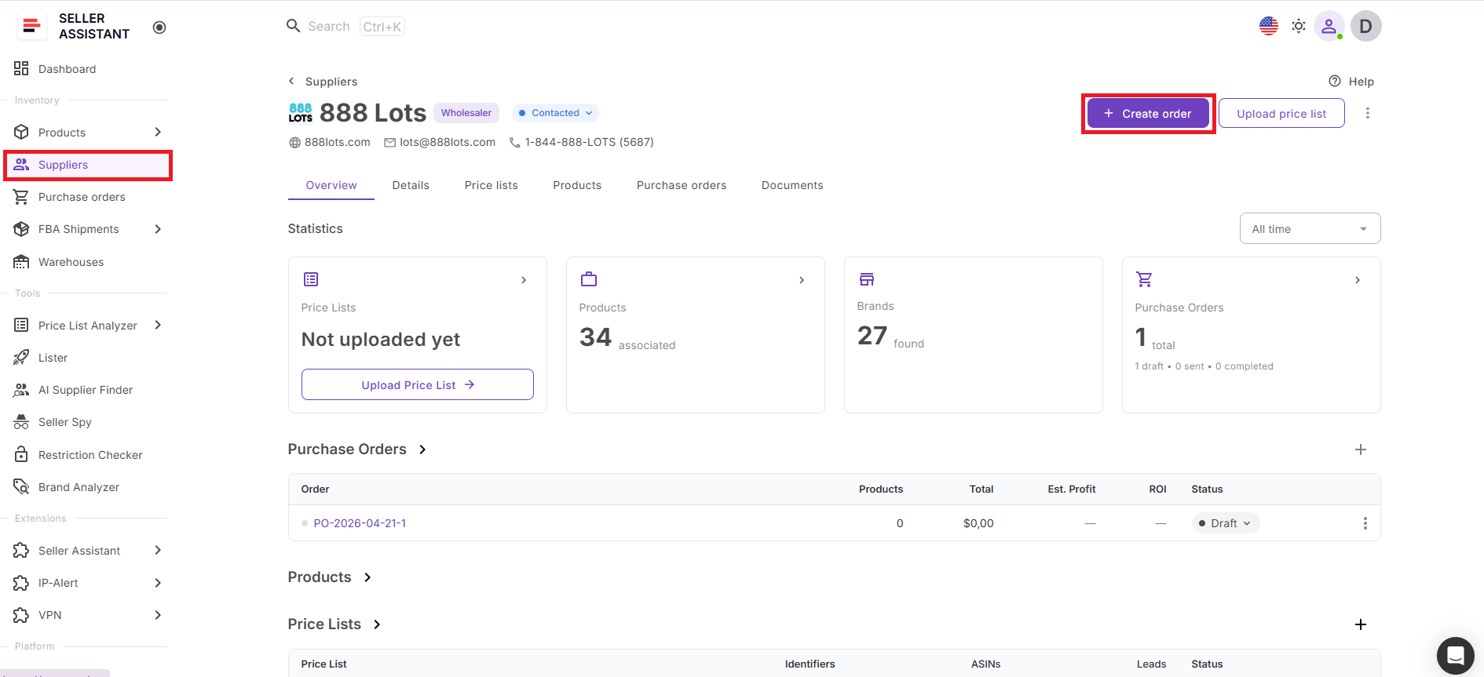Open the Purchase Orders statistics card arrow

[x=1358, y=280]
